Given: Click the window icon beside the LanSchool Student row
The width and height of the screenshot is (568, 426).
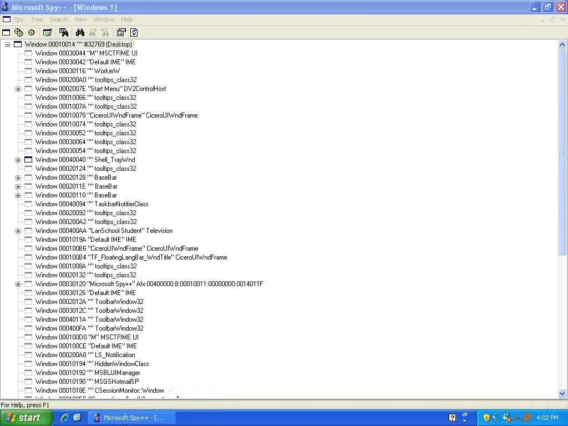Looking at the screenshot, I should coord(28,231).
